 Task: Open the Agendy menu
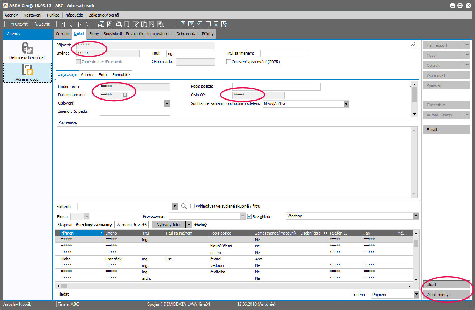[11, 15]
